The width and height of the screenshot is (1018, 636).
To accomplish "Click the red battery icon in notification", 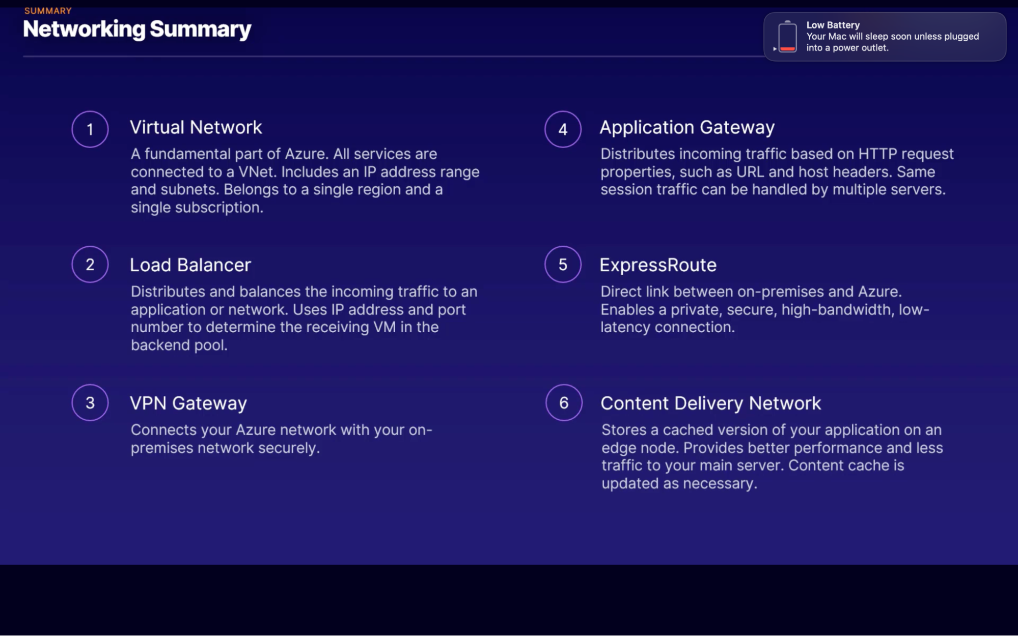I will click(x=787, y=37).
